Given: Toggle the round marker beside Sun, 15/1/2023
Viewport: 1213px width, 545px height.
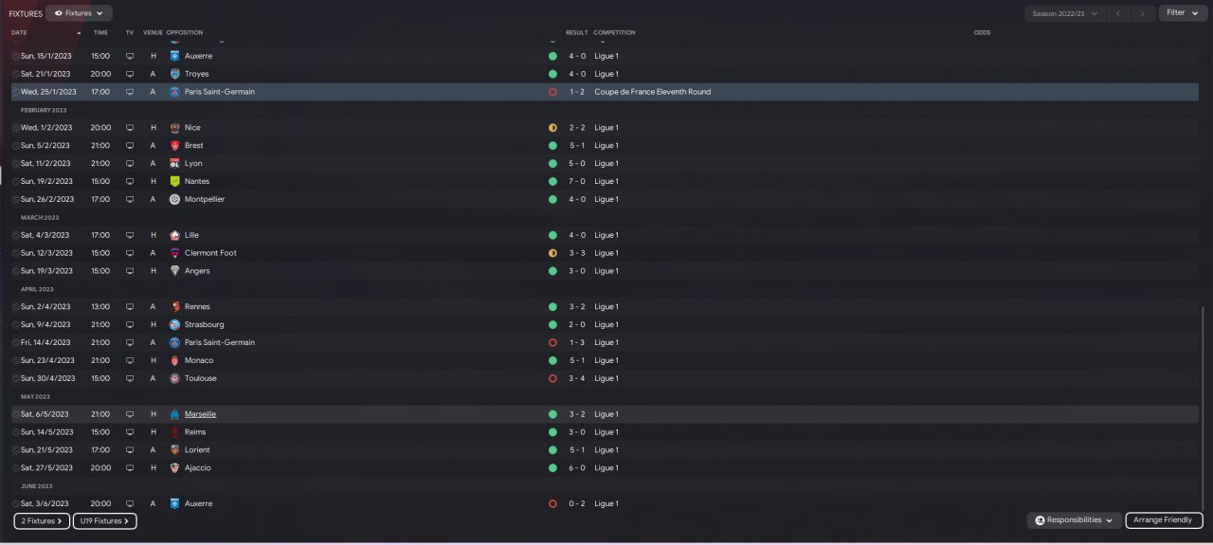Looking at the screenshot, I should pos(15,56).
